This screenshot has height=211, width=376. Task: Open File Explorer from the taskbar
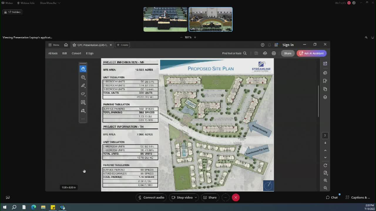(x=43, y=207)
